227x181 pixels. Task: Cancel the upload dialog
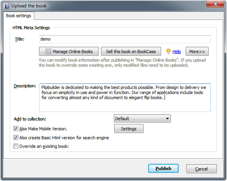click(x=202, y=169)
